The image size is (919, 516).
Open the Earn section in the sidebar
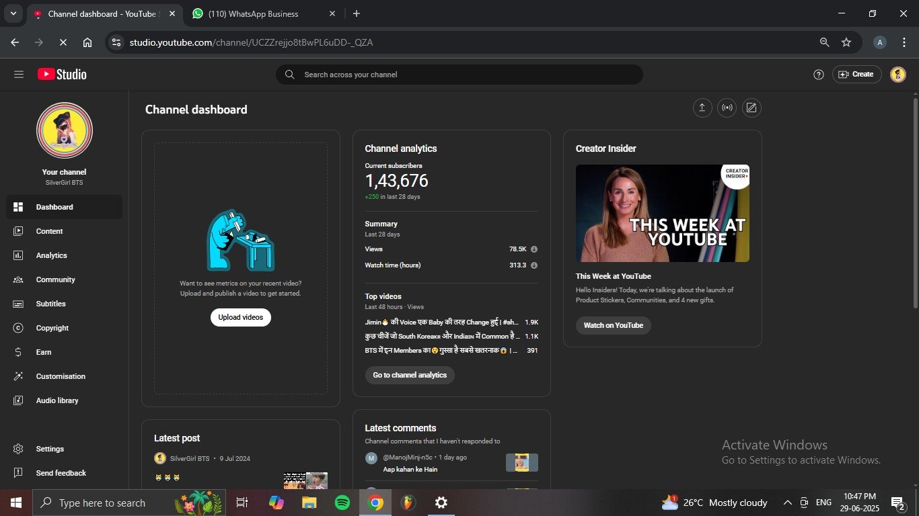tap(64, 352)
